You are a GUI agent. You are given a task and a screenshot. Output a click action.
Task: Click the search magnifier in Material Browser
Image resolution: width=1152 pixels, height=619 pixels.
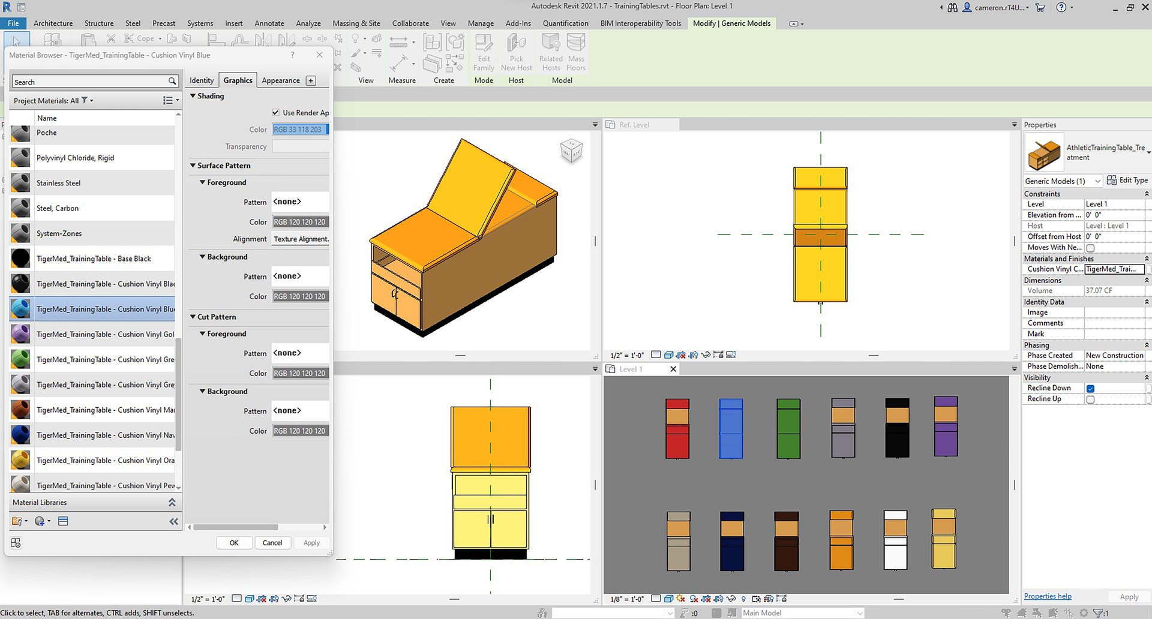(x=172, y=82)
